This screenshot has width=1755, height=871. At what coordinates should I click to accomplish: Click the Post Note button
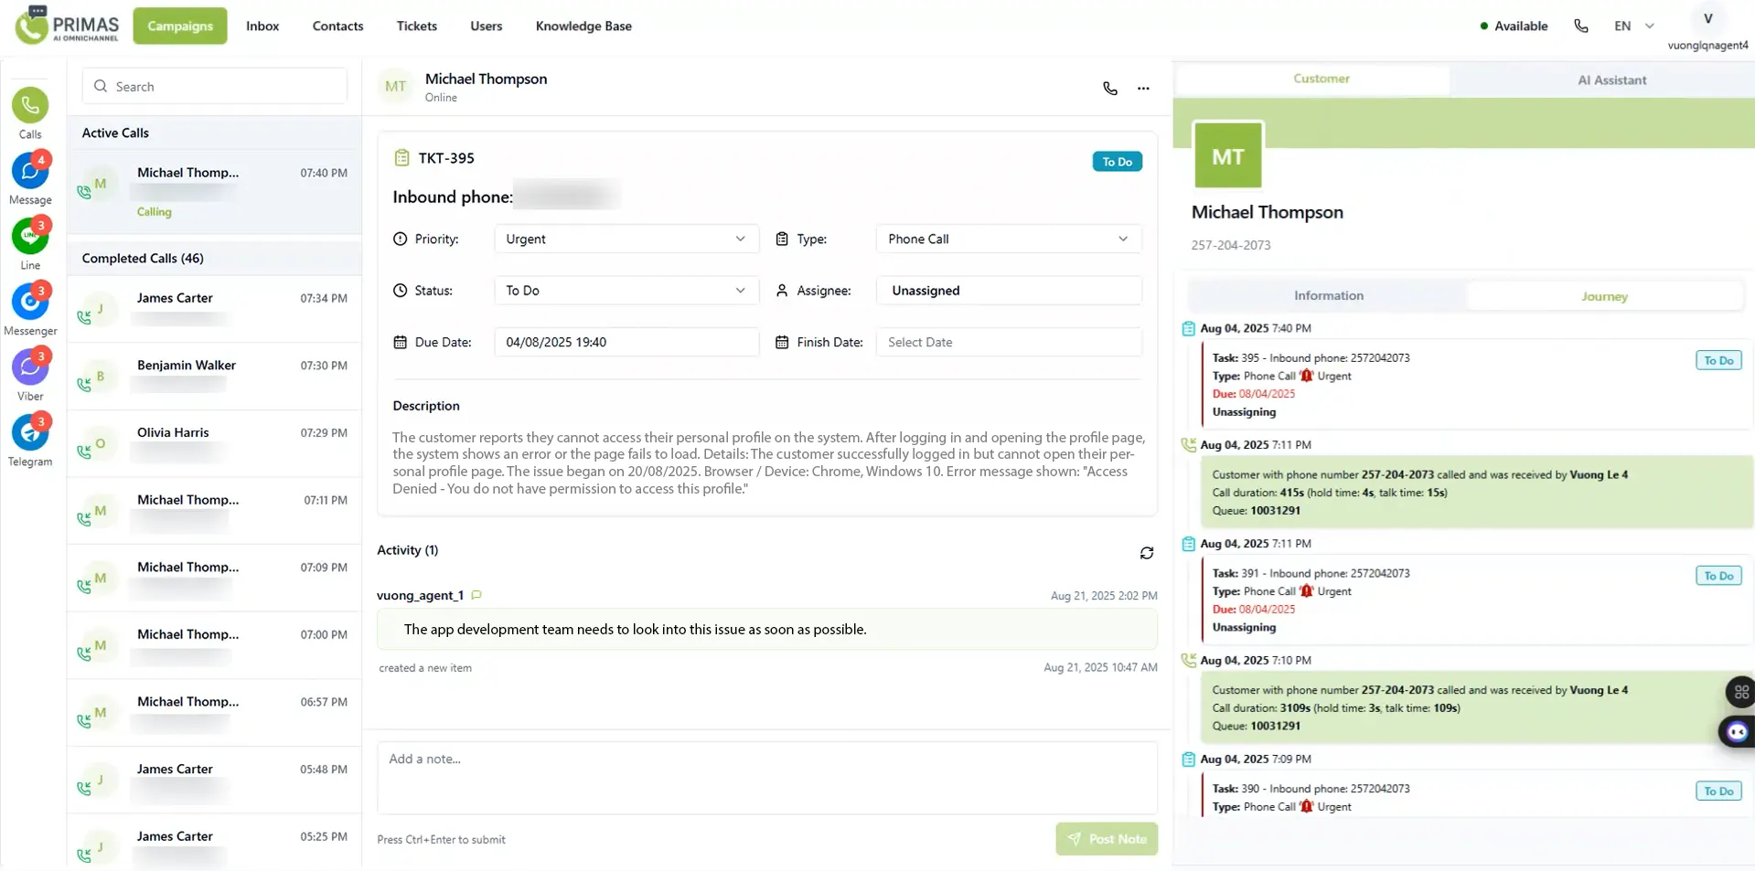click(x=1106, y=839)
